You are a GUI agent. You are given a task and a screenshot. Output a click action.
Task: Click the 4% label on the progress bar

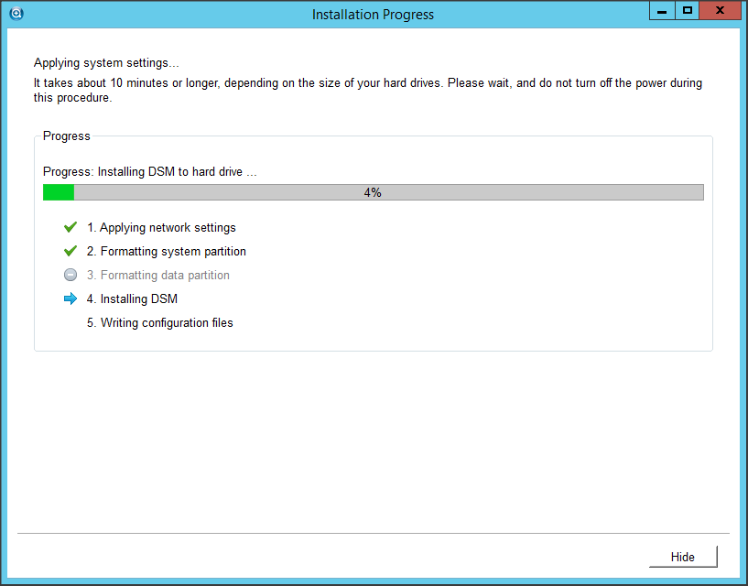373,192
